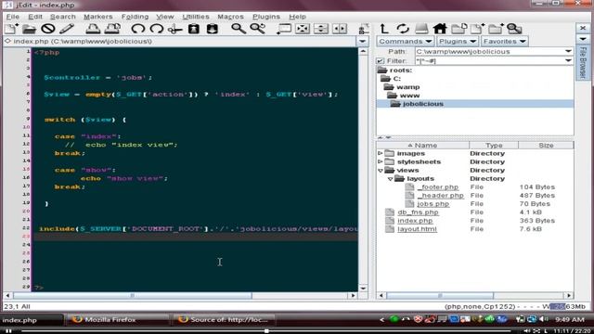Collapse the layouts directory
The width and height of the screenshot is (594, 334).
coord(390,179)
